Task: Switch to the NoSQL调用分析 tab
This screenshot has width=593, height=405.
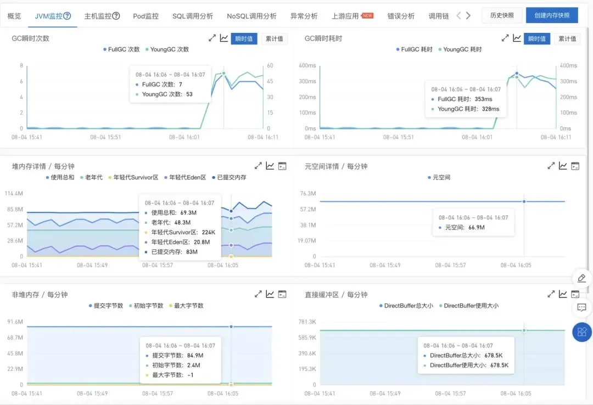Action: (251, 16)
